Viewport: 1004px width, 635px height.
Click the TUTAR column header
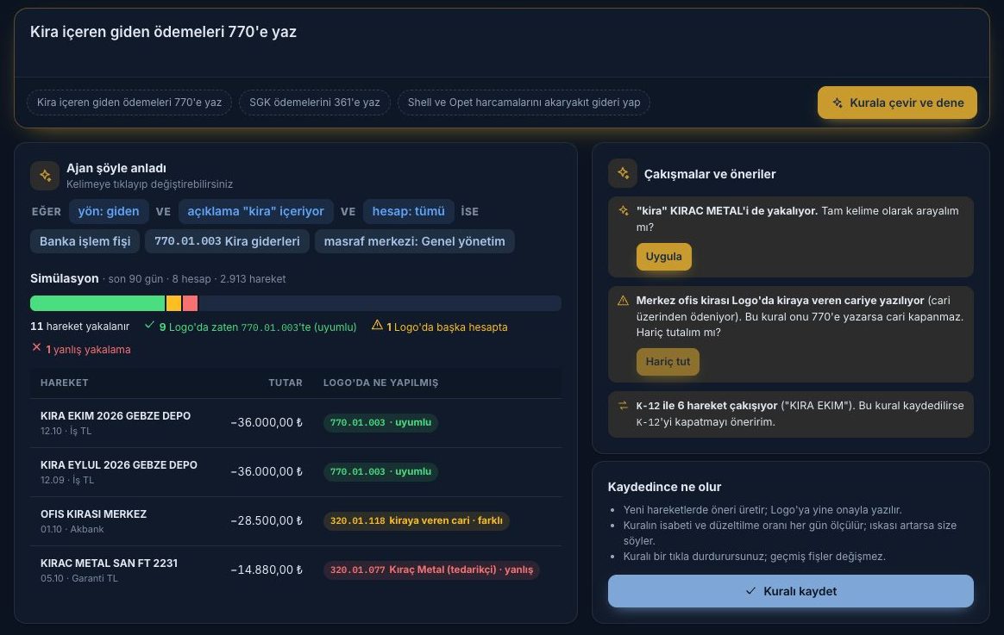click(286, 383)
